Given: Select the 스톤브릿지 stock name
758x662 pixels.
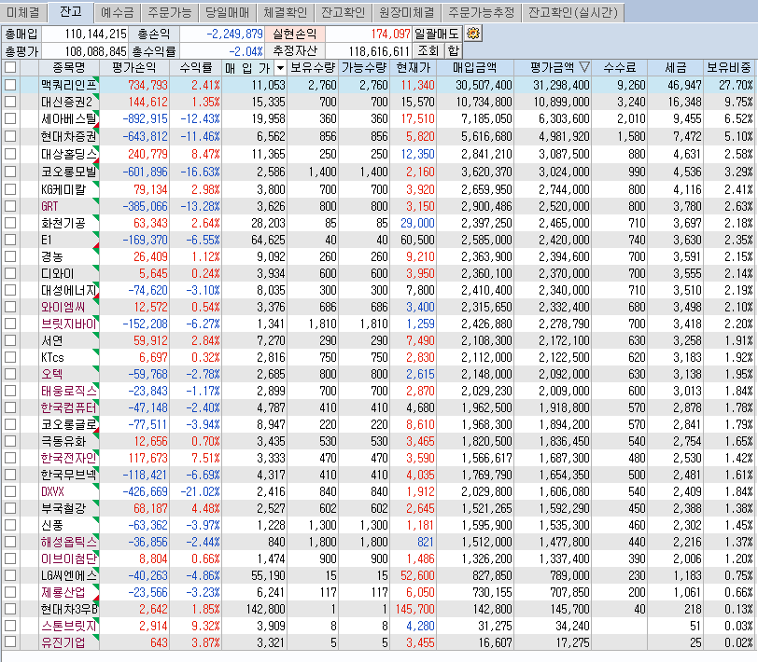Looking at the screenshot, I should [69, 626].
